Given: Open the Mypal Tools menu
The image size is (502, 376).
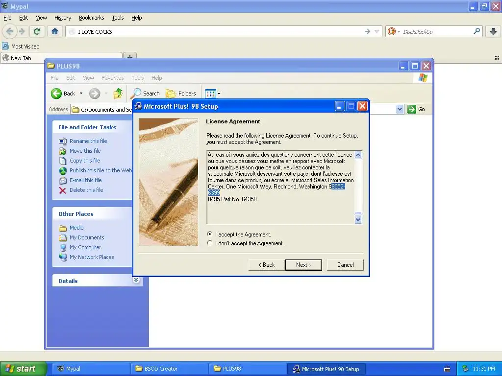Looking at the screenshot, I should [x=118, y=18].
